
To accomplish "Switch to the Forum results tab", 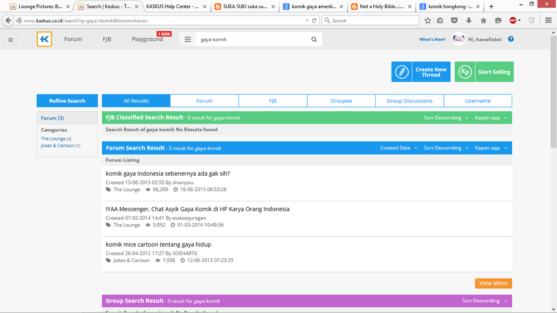I will [x=205, y=100].
